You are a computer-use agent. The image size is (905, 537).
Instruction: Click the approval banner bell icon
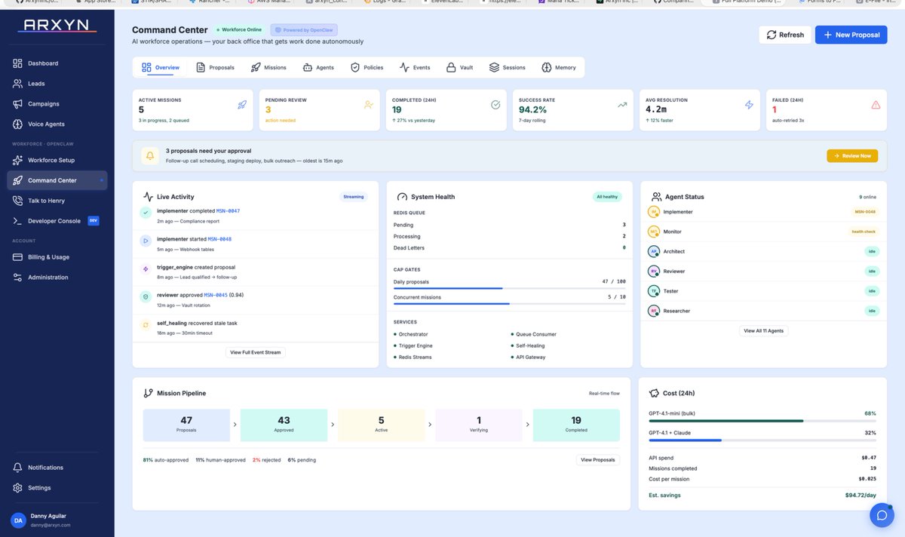coord(150,155)
